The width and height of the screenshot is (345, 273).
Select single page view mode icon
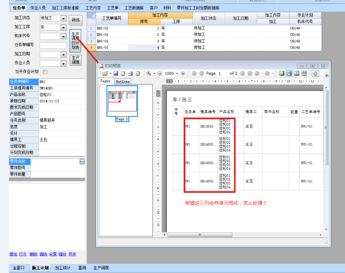(282, 73)
